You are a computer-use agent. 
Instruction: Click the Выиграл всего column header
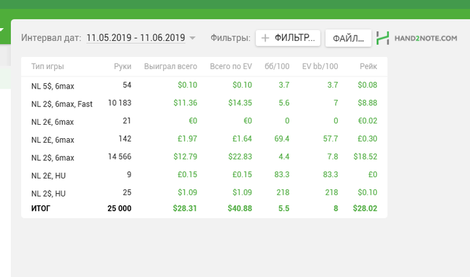171,66
